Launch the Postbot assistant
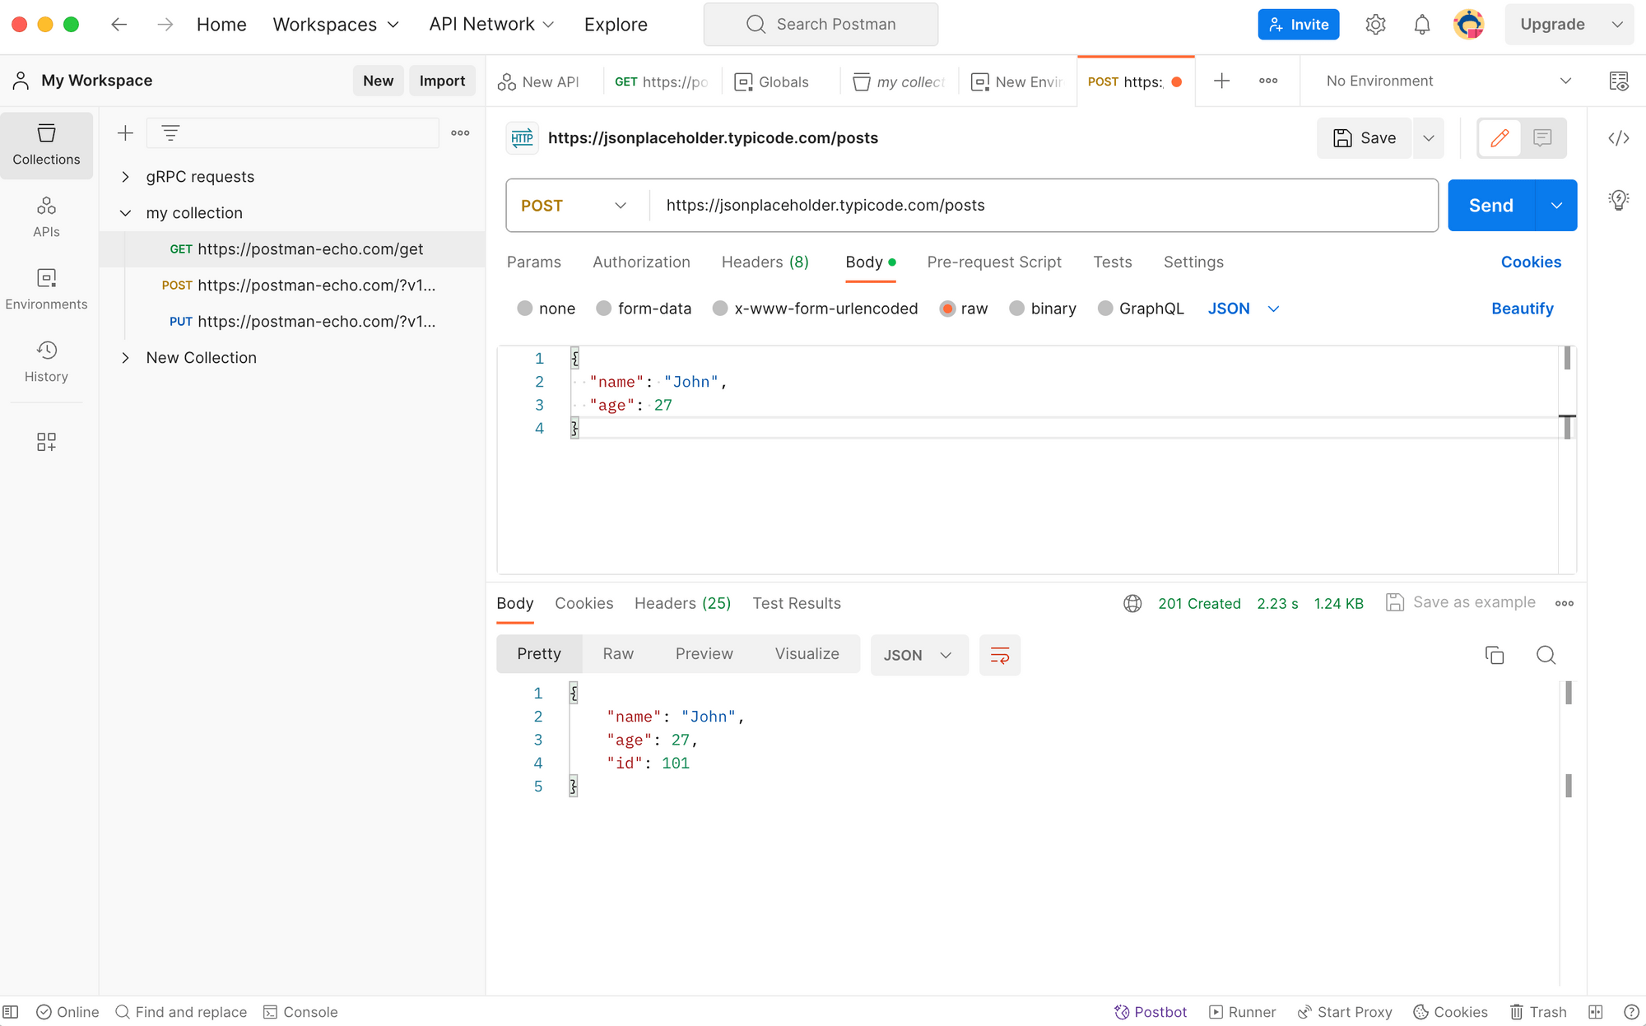 [1151, 1012]
